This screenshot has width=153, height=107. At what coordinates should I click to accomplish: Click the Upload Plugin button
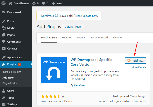[x=73, y=26]
